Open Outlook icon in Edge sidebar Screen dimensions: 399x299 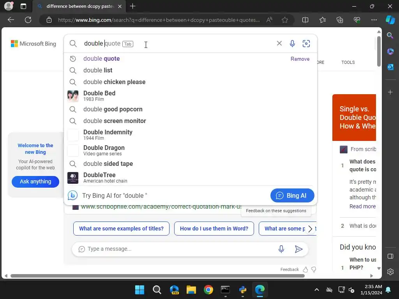coord(390,67)
